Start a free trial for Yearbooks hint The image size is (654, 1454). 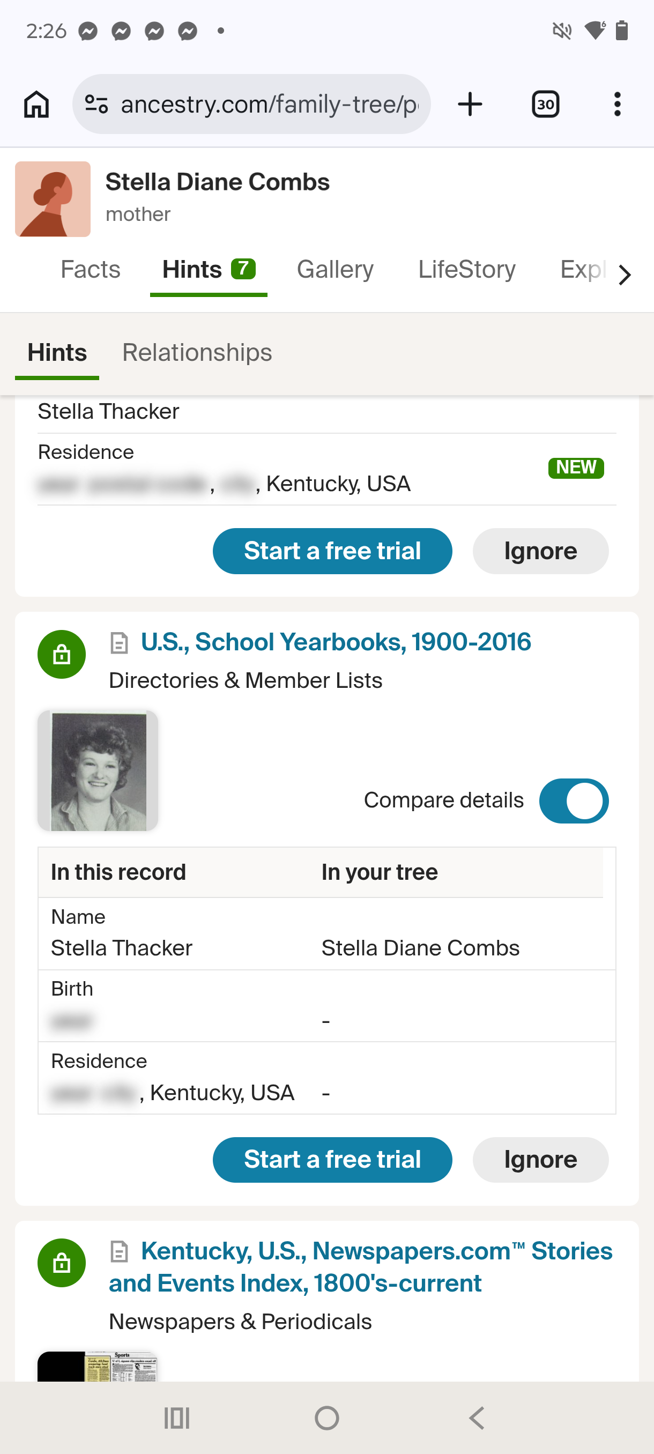(332, 1159)
